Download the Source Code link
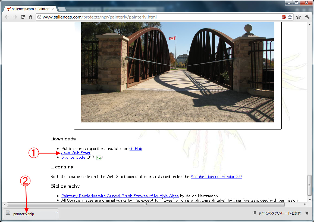Image resolution: width=314 pixels, height=222 pixels. coord(73,157)
